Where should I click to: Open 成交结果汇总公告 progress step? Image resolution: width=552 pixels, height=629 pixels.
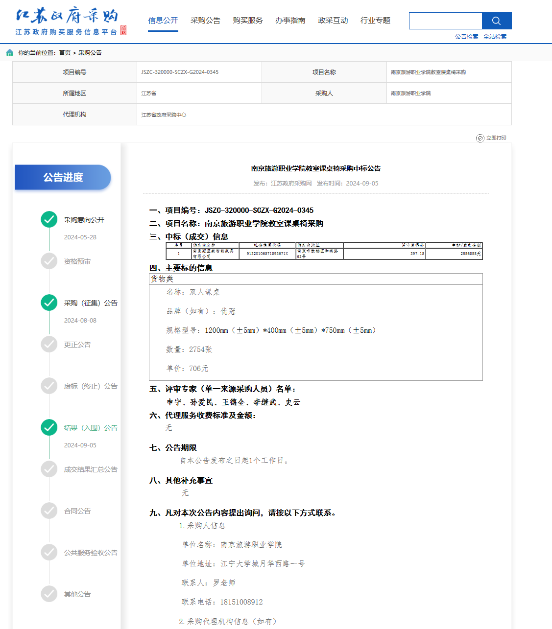(x=91, y=469)
